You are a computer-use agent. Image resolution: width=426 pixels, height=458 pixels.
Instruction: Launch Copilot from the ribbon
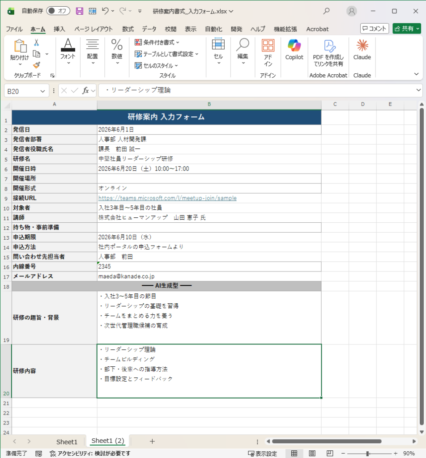294,50
